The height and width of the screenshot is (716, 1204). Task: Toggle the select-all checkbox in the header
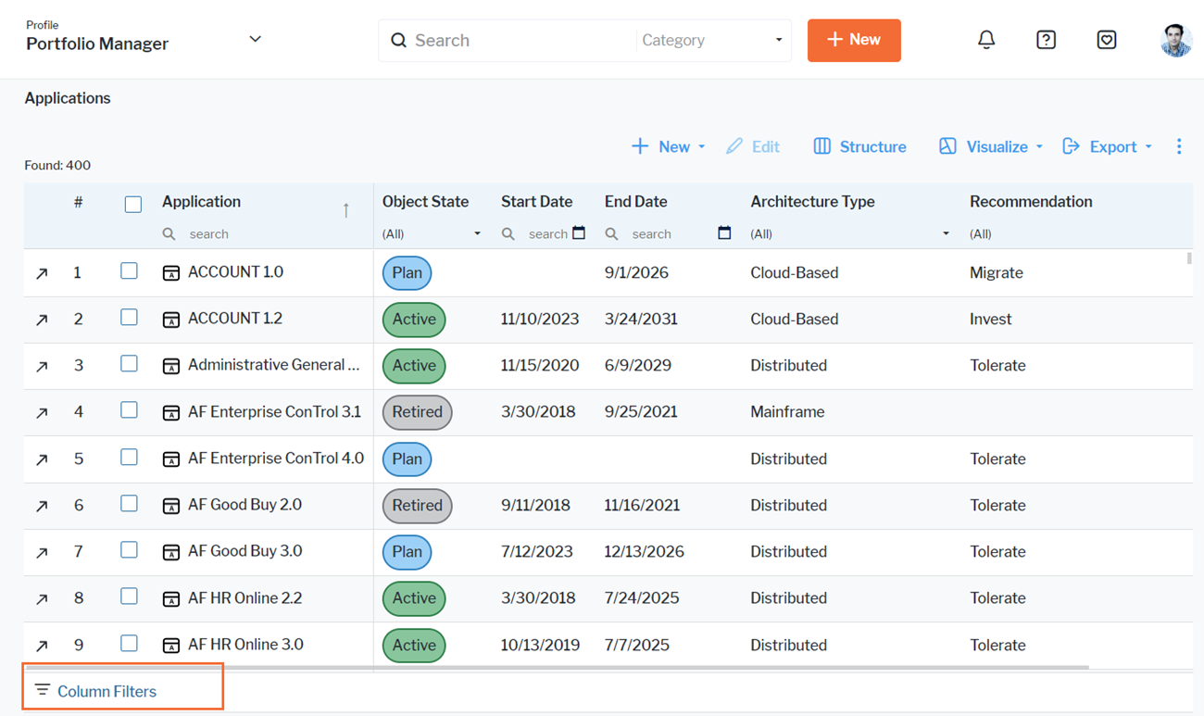(133, 204)
